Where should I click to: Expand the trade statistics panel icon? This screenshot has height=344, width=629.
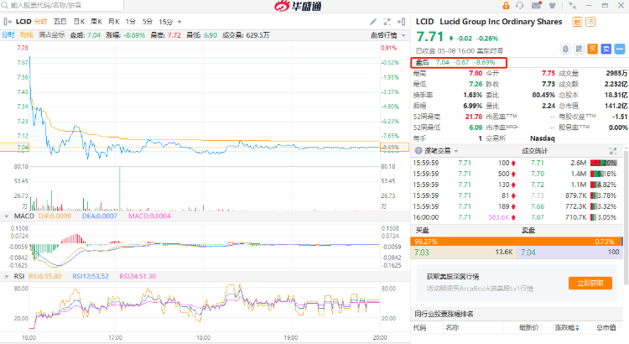pyautogui.click(x=613, y=151)
